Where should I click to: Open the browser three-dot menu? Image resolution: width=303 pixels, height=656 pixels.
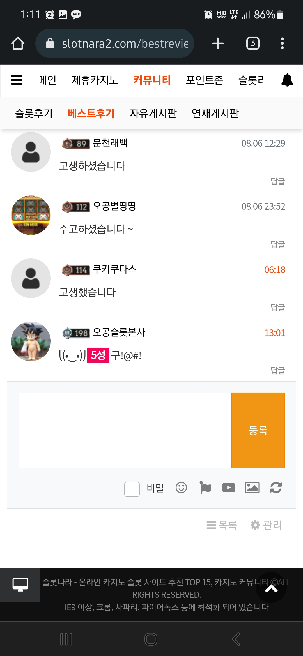(282, 43)
